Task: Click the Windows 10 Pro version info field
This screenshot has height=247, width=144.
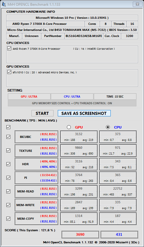Action: click(72, 18)
